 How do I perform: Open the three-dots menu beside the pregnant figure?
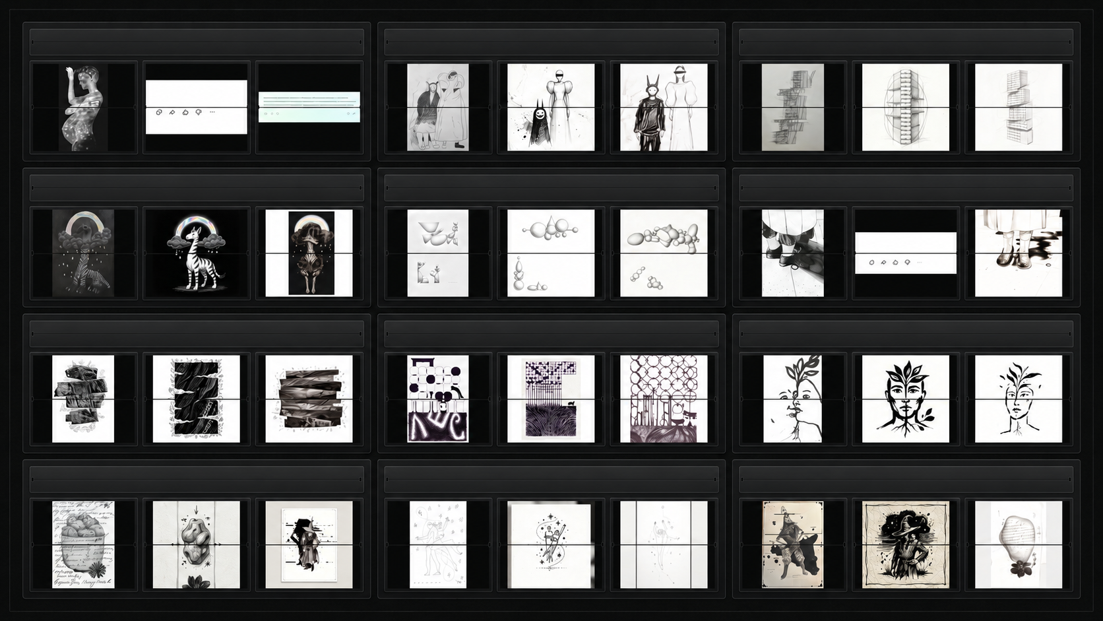click(212, 112)
